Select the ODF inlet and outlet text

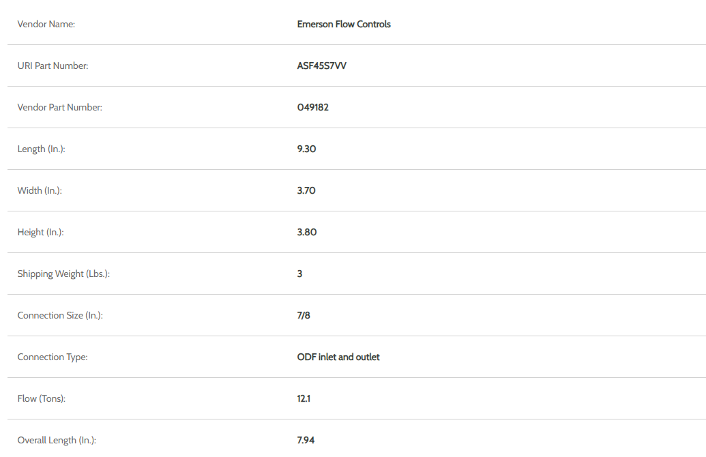[338, 357]
